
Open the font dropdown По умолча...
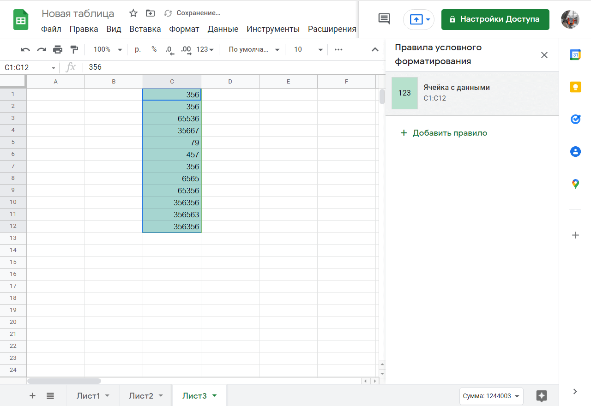click(254, 49)
